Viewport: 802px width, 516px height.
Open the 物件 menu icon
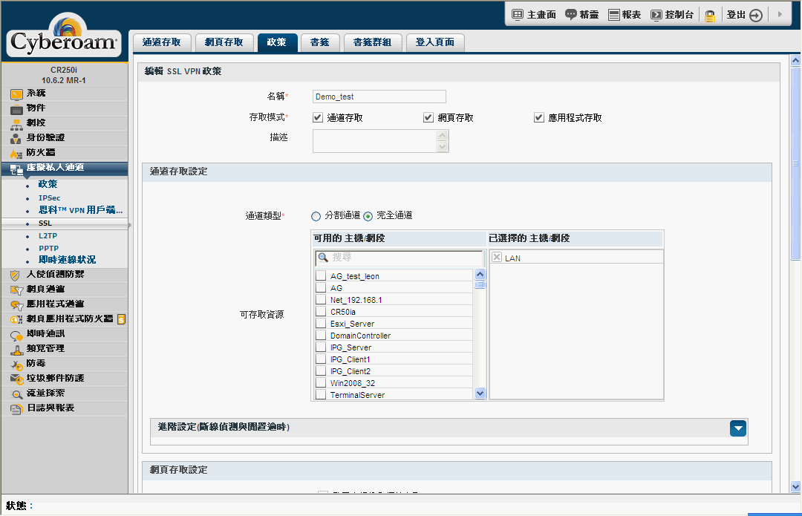16,109
